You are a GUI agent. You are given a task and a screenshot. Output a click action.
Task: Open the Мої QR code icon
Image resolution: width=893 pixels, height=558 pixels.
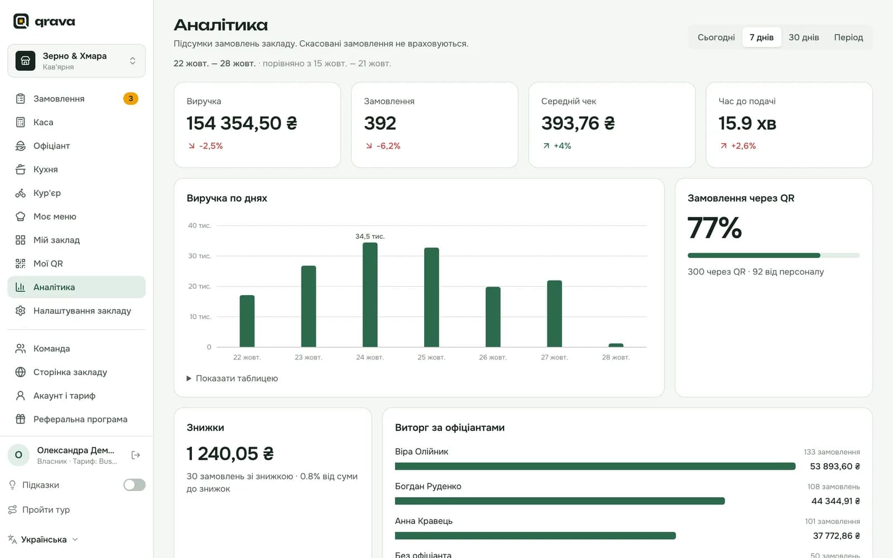[x=21, y=263]
